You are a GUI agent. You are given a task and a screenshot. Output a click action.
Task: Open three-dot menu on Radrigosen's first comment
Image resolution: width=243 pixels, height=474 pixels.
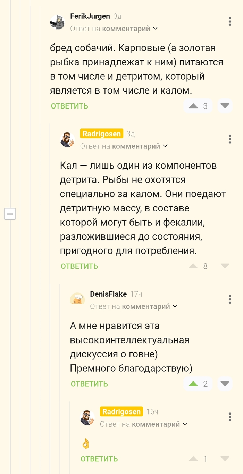click(x=230, y=139)
